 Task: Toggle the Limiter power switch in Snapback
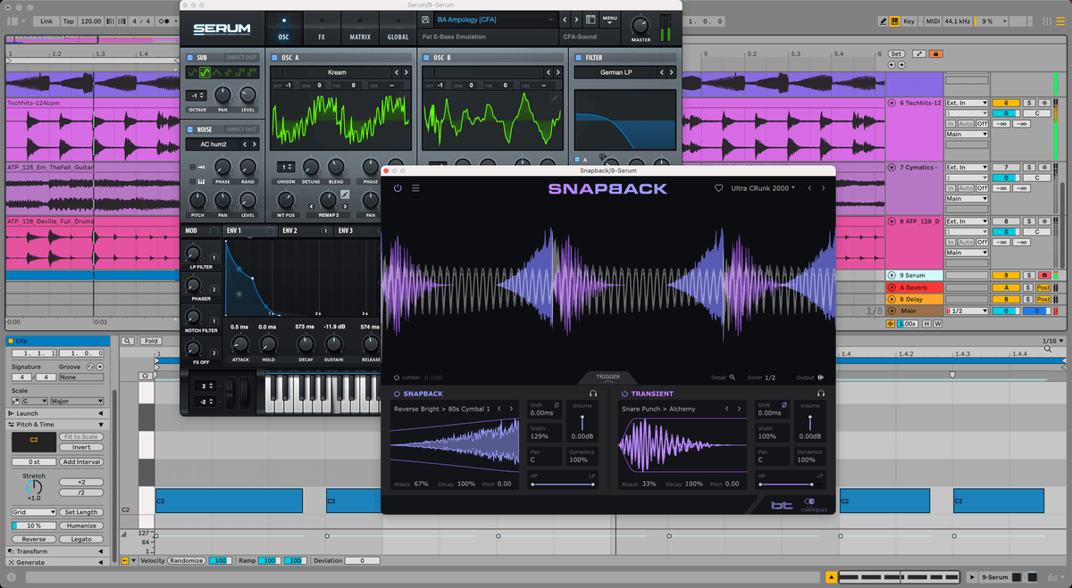point(397,377)
